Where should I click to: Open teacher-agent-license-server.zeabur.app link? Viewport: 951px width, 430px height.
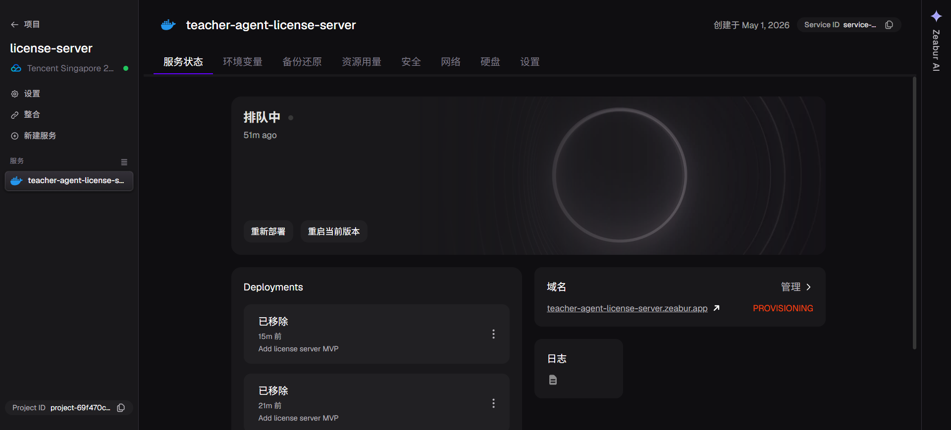627,308
